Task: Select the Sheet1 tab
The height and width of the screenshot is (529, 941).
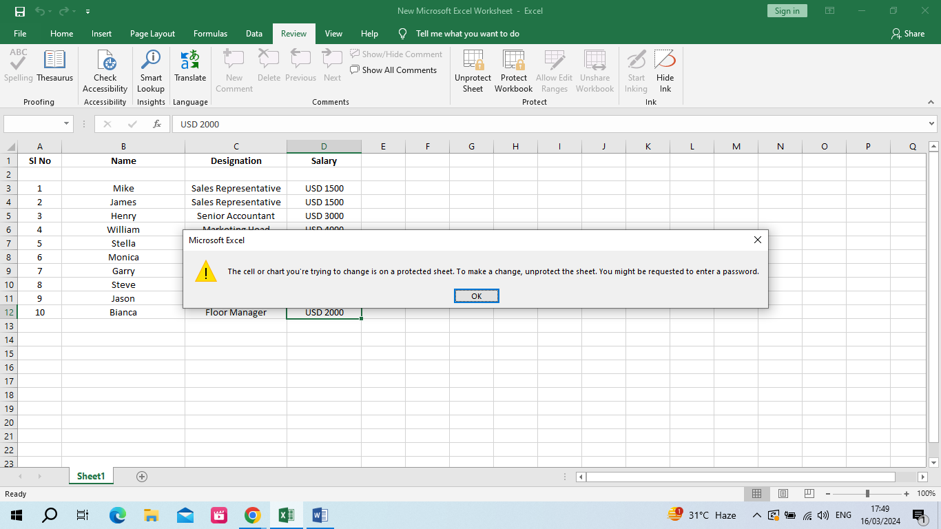Action: [x=91, y=476]
